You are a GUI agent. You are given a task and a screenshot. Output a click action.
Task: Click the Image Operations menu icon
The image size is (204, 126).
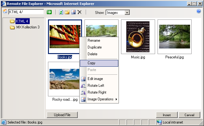[83, 99]
